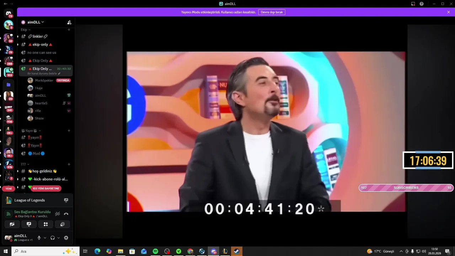Open Discord user settings gear
The height and width of the screenshot is (256, 455).
point(66,238)
